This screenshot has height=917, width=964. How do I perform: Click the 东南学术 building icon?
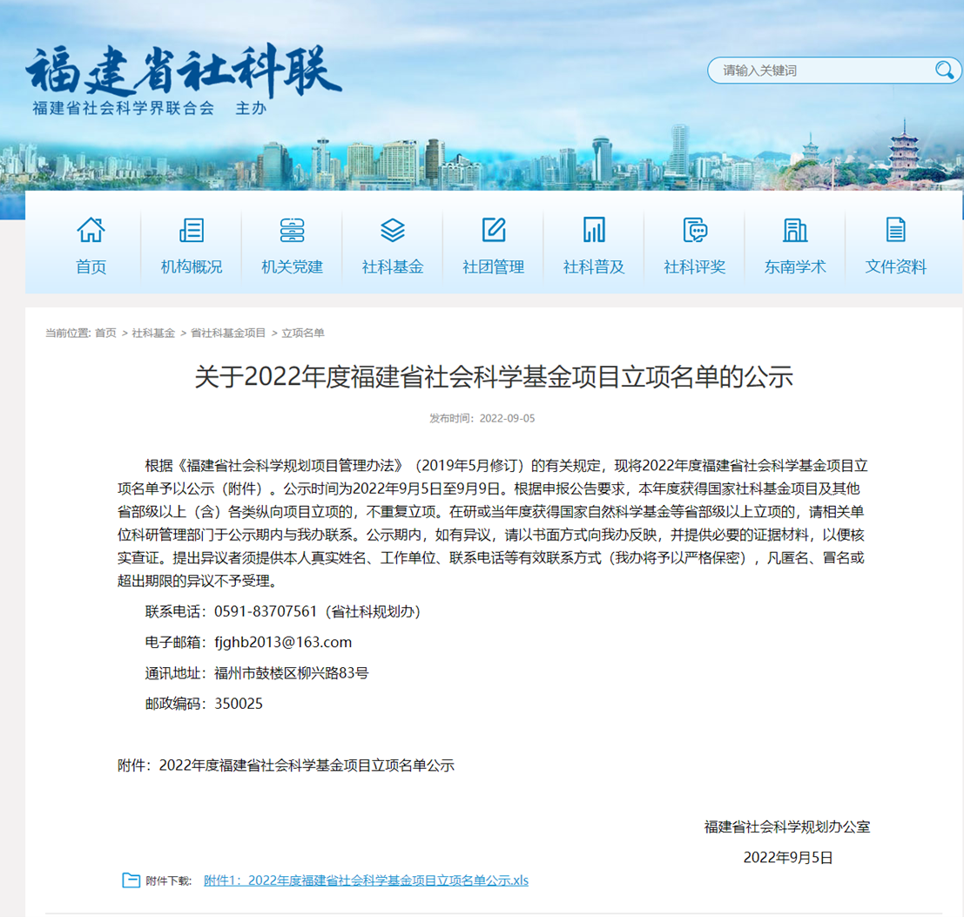795,230
